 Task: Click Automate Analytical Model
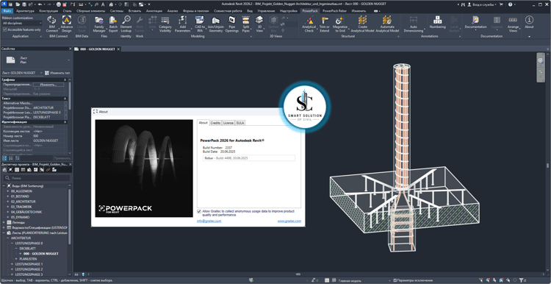tap(387, 24)
